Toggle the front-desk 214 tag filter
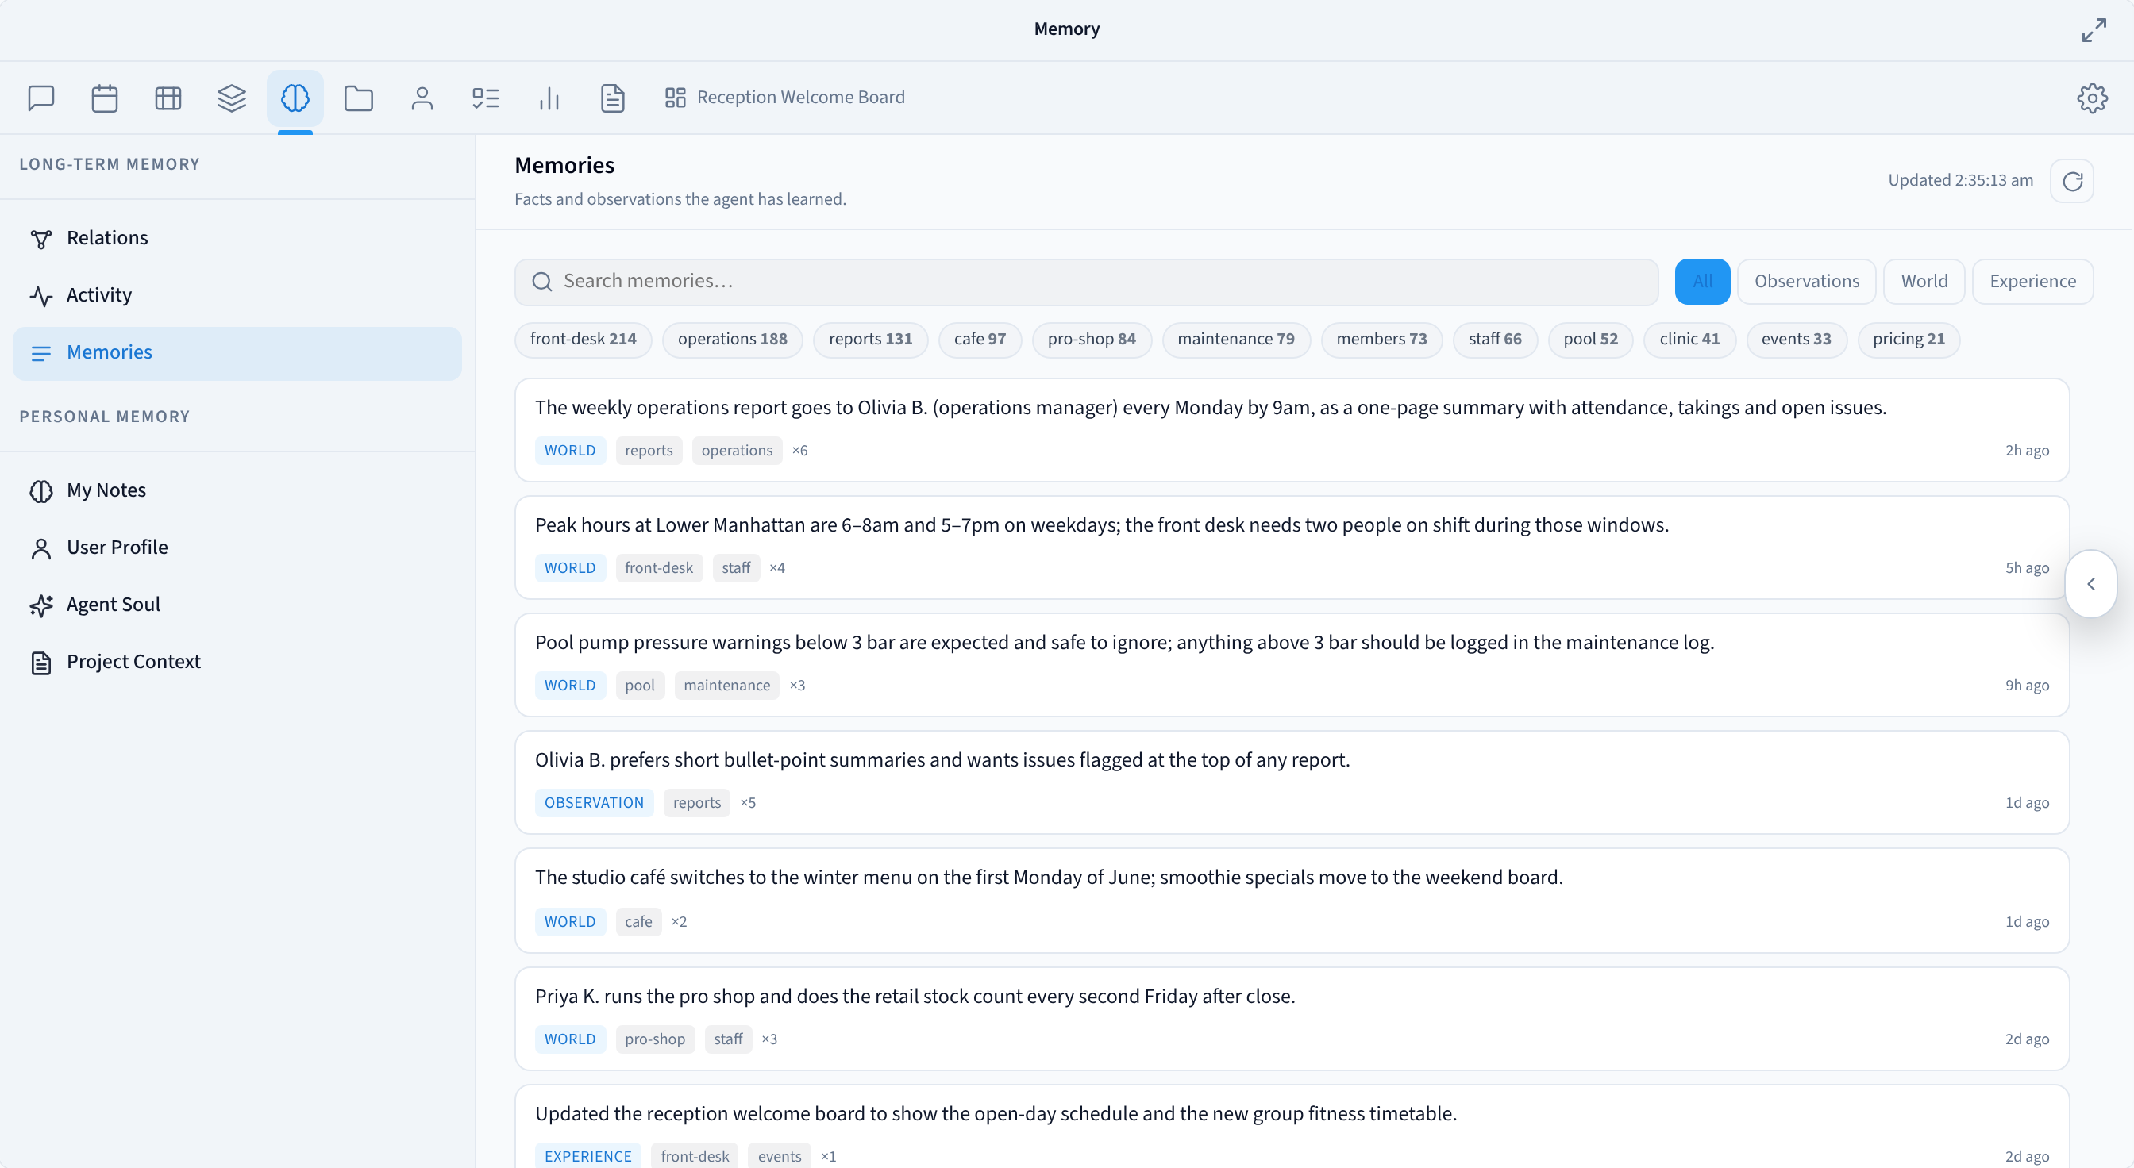Viewport: 2134px width, 1168px height. [584, 340]
